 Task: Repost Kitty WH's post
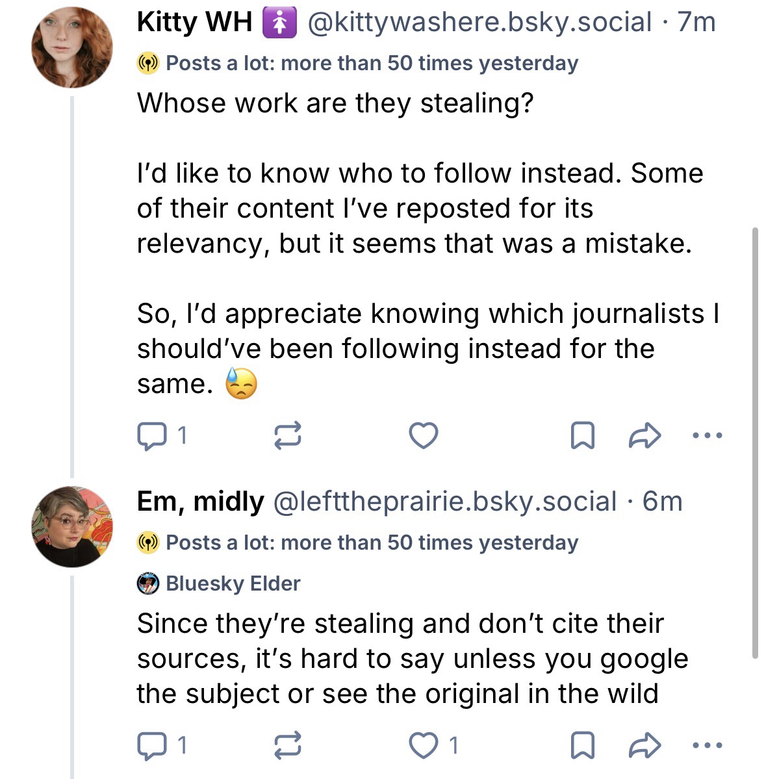[x=288, y=436]
